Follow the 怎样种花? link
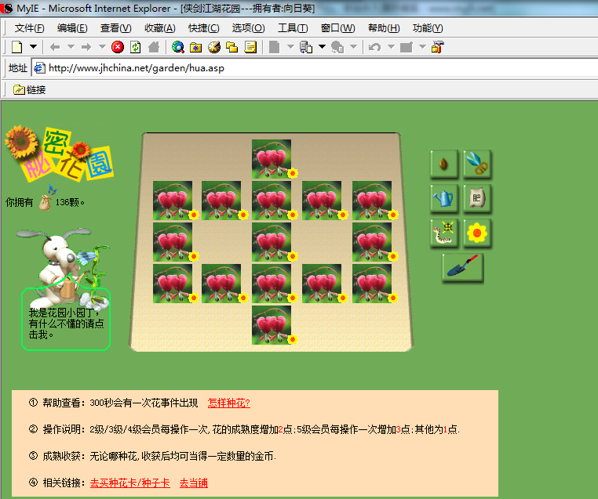The image size is (598, 499). [x=229, y=403]
